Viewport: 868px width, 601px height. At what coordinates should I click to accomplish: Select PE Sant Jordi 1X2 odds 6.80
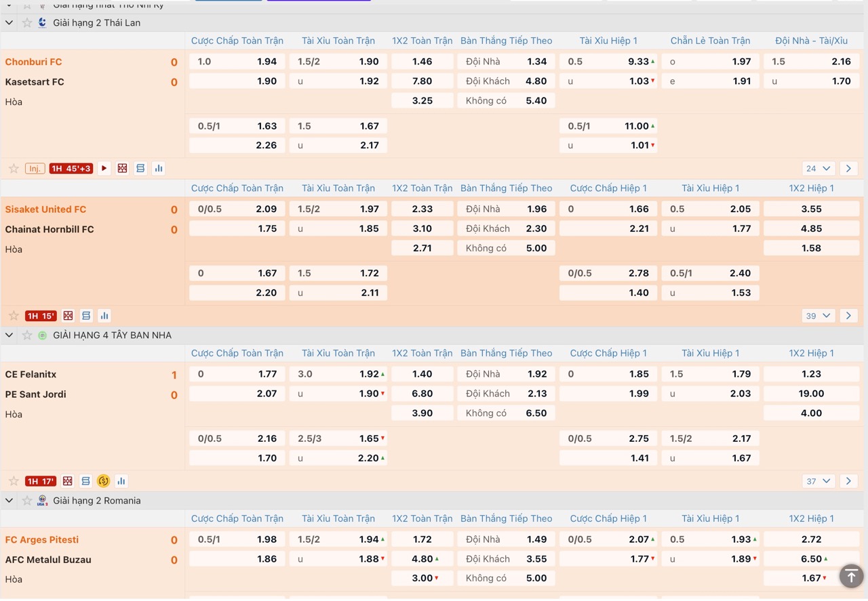pyautogui.click(x=422, y=394)
